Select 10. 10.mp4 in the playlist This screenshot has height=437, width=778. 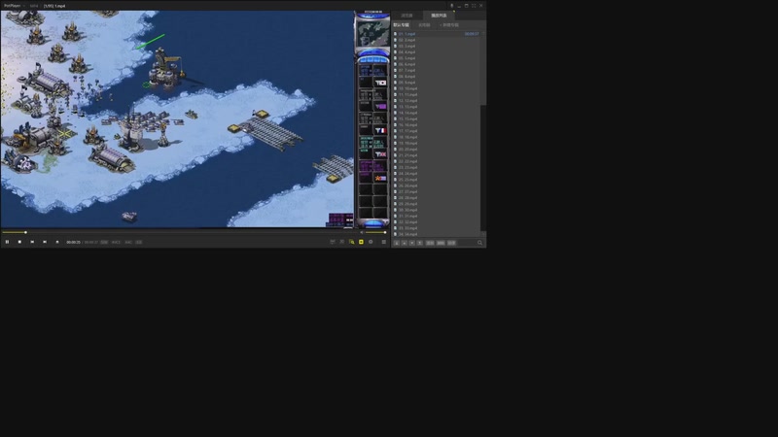437,88
